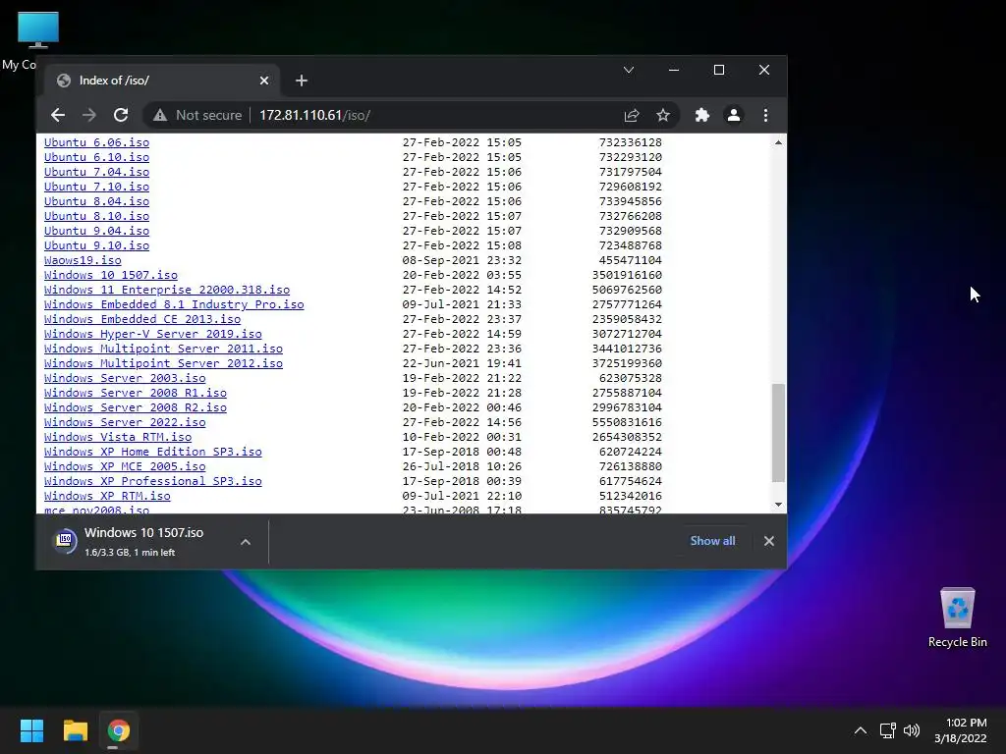This screenshot has height=754, width=1006.
Task: Click the Ubuntu 9.10.iso link
Action: pos(96,245)
